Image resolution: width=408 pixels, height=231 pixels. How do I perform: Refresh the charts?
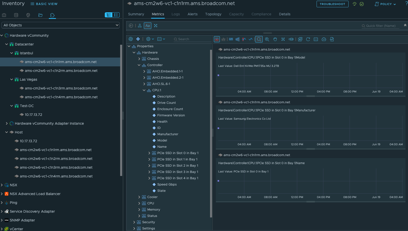pos(308,39)
